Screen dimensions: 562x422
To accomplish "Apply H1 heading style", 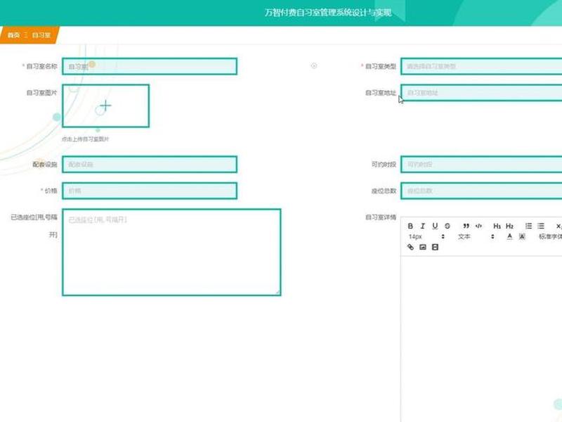I will coord(497,226).
